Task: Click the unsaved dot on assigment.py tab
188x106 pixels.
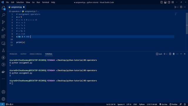Action: coord(24,7)
